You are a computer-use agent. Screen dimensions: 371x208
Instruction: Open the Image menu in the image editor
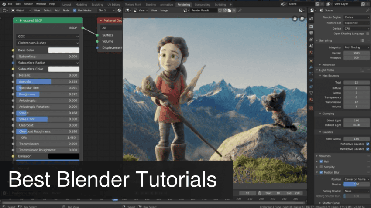coord(164,10)
